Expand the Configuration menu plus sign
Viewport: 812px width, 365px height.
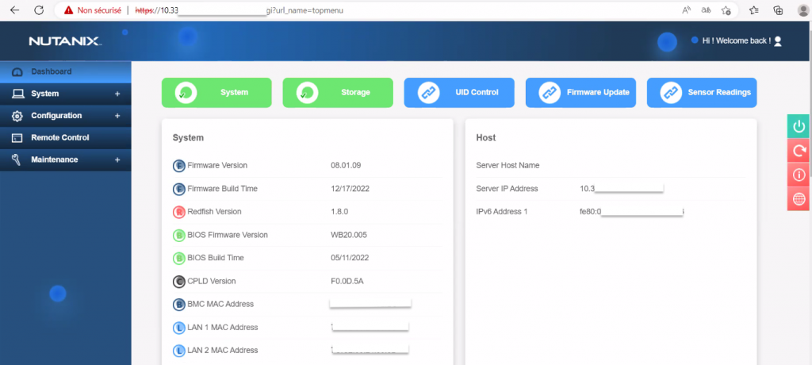coord(117,116)
